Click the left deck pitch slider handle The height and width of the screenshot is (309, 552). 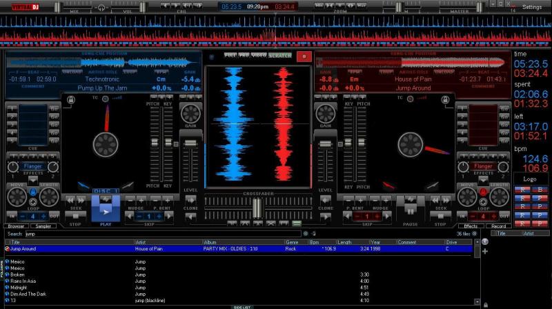(154, 142)
